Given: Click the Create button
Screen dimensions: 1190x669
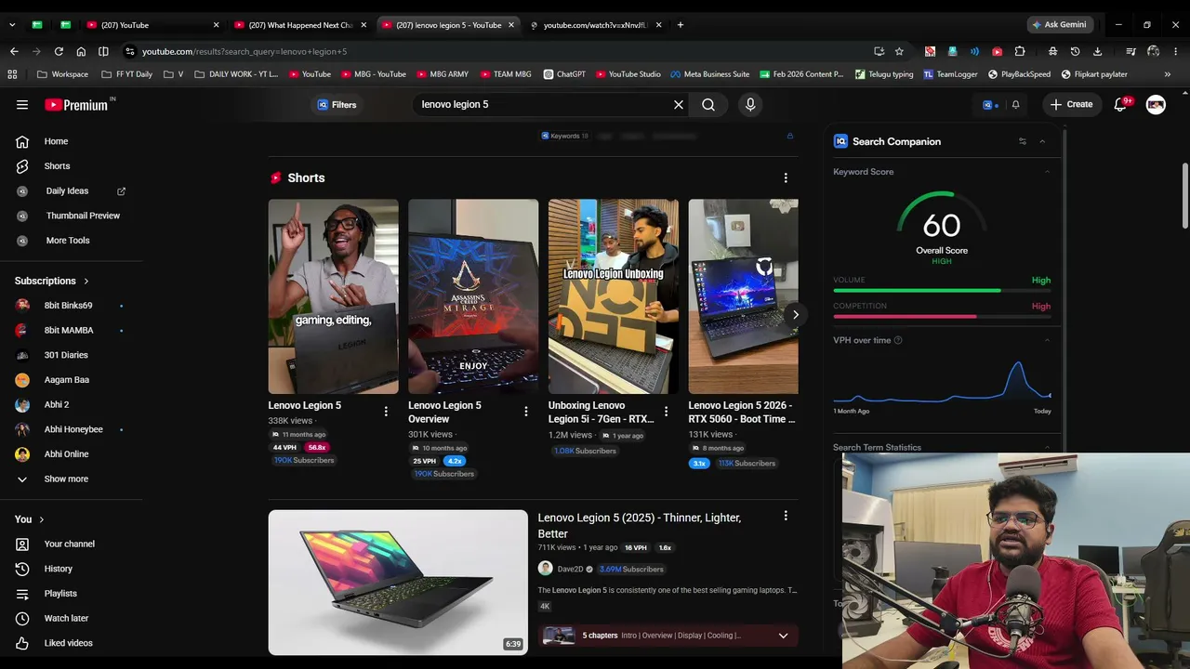Looking at the screenshot, I should (x=1072, y=105).
